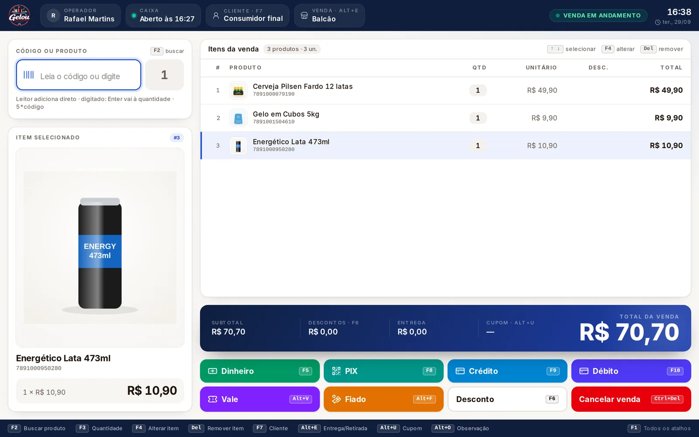
Task: Select the Gelo em Cubos 5kg row
Action: pos(446,118)
